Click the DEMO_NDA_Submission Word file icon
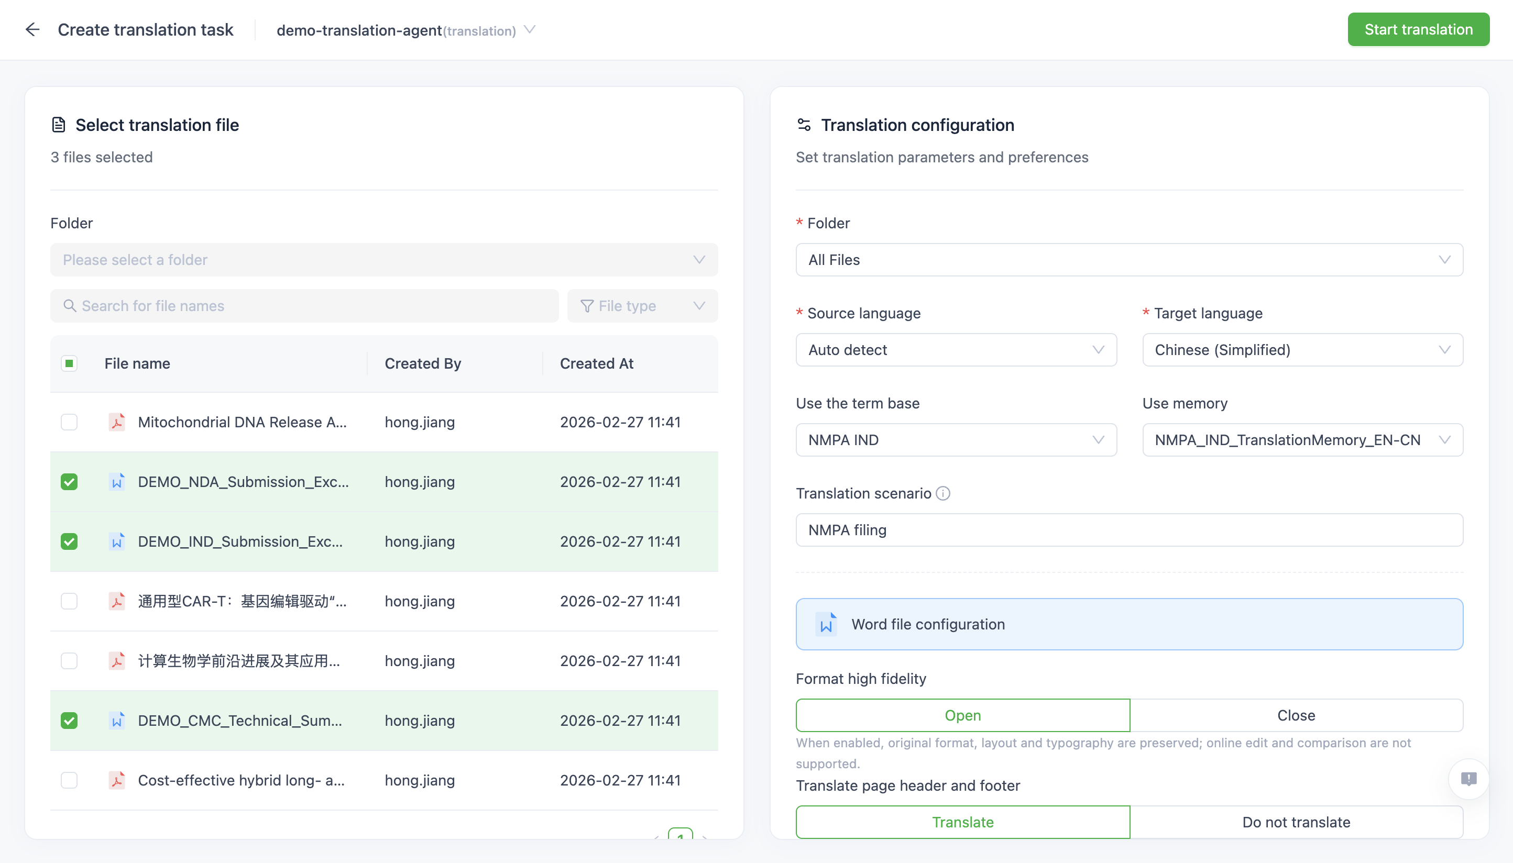1513x863 pixels. pyautogui.click(x=117, y=482)
